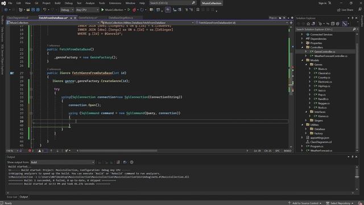Open the Show output from Build dropdown
364x205 pixels.
coord(63,162)
